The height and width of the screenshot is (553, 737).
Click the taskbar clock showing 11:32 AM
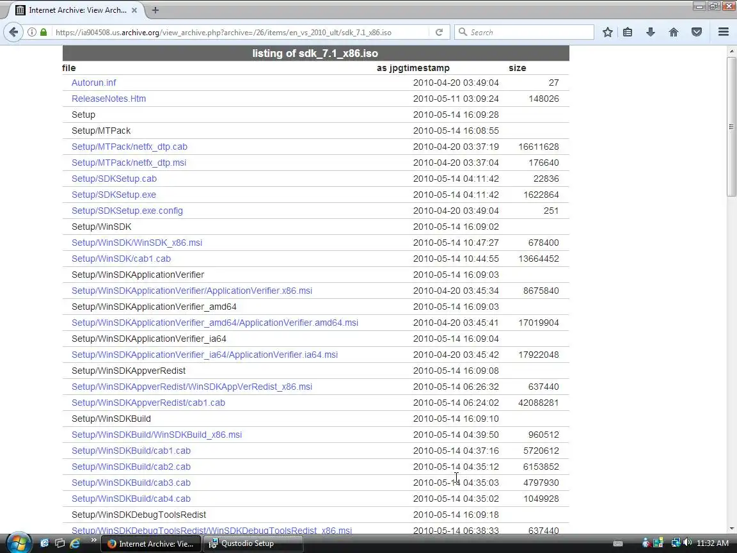(713, 543)
